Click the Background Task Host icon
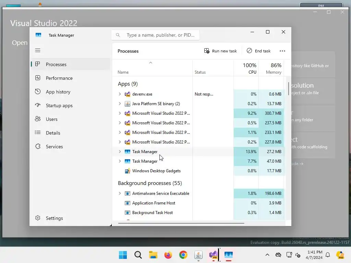 [x=128, y=213]
